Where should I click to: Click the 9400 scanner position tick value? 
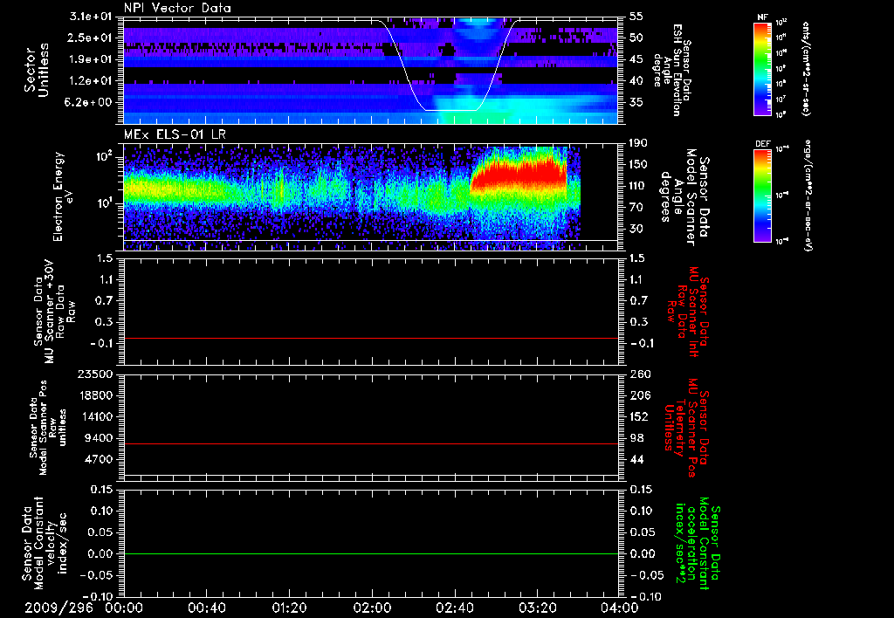pos(100,438)
